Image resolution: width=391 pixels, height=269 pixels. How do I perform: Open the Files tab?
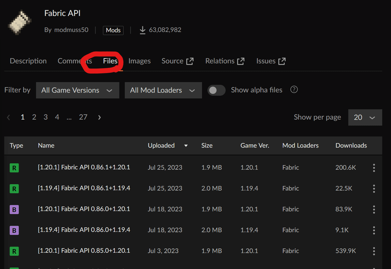(110, 61)
